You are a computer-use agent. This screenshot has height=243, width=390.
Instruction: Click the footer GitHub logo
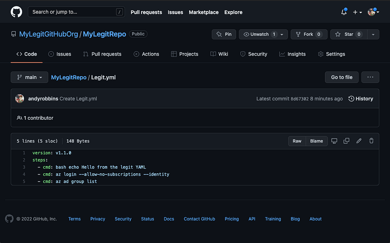tap(9, 219)
